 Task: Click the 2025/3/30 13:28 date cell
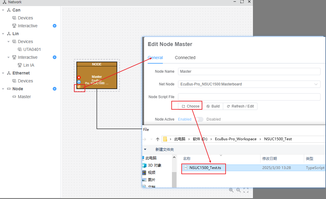(277, 167)
